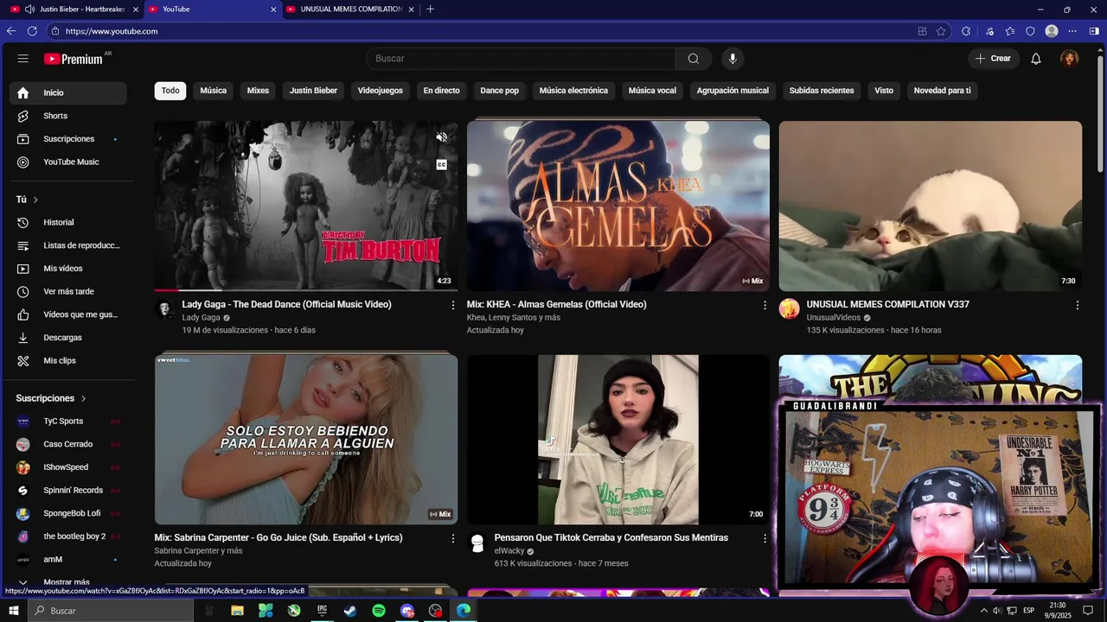This screenshot has width=1107, height=622.
Task: Open the notifications bell
Action: (x=1036, y=59)
